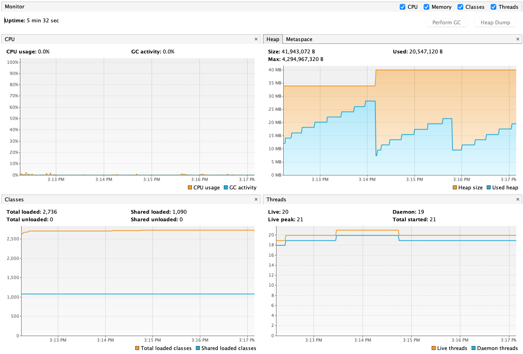Click the Perform GC button
The image size is (523, 354).
click(446, 22)
